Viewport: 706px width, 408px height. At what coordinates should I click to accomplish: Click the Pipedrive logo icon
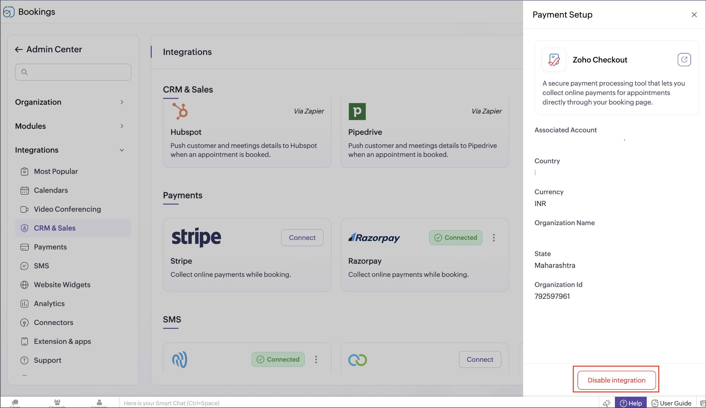pyautogui.click(x=357, y=112)
